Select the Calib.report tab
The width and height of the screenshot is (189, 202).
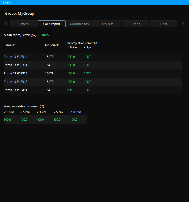(52, 24)
